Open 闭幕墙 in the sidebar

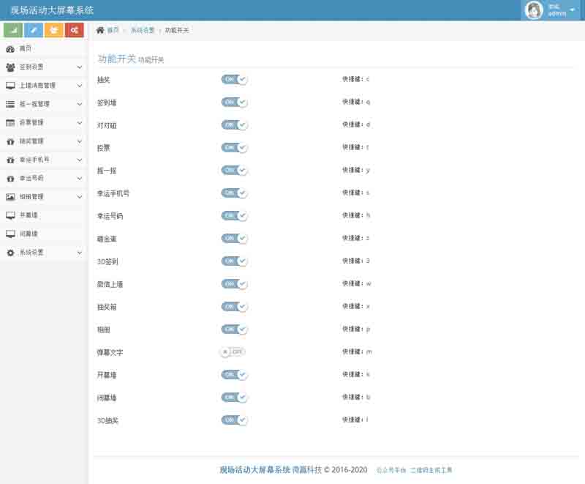29,234
